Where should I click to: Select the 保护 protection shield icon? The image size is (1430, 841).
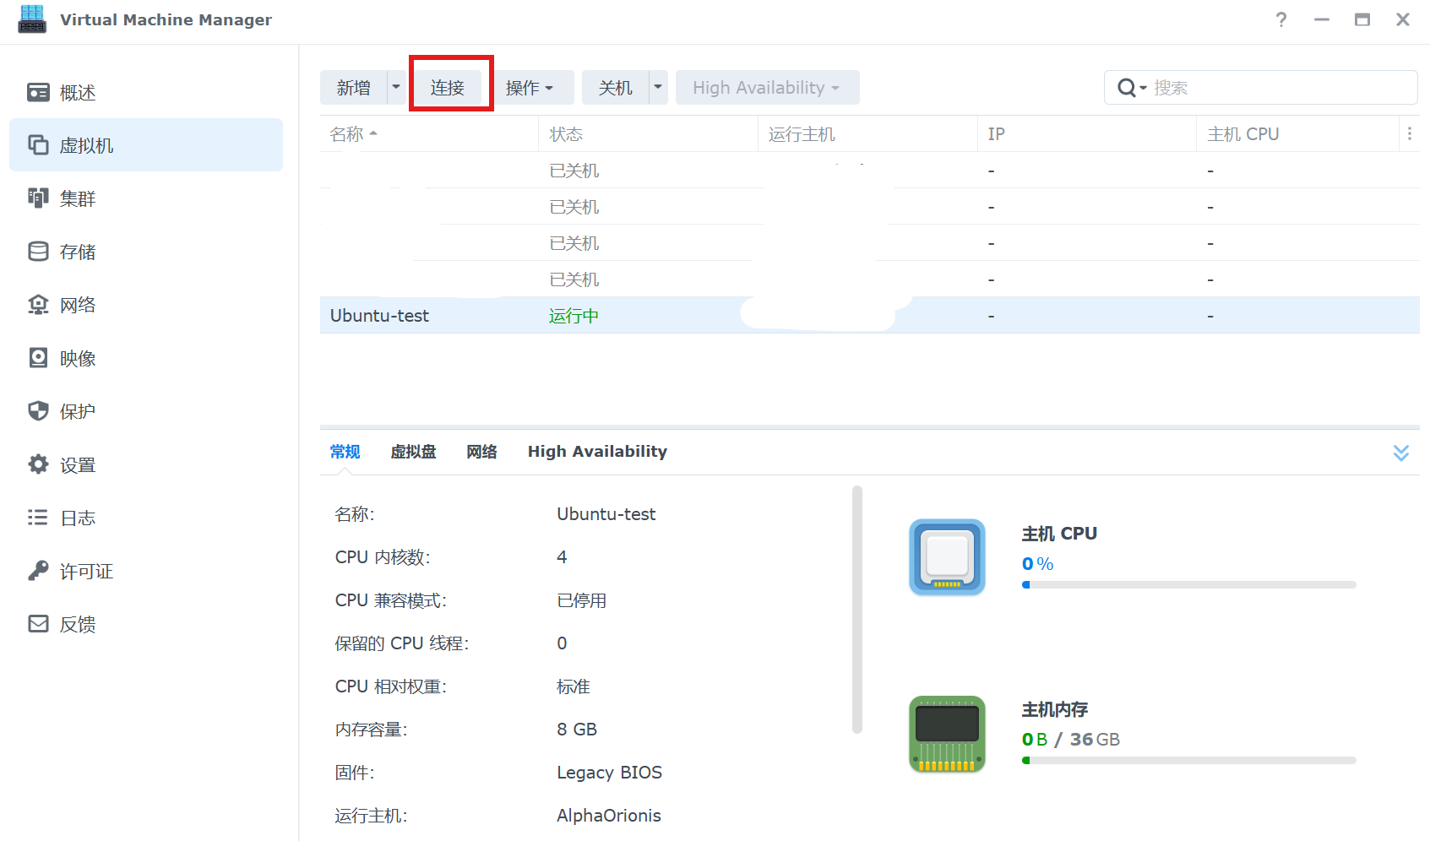pos(38,411)
